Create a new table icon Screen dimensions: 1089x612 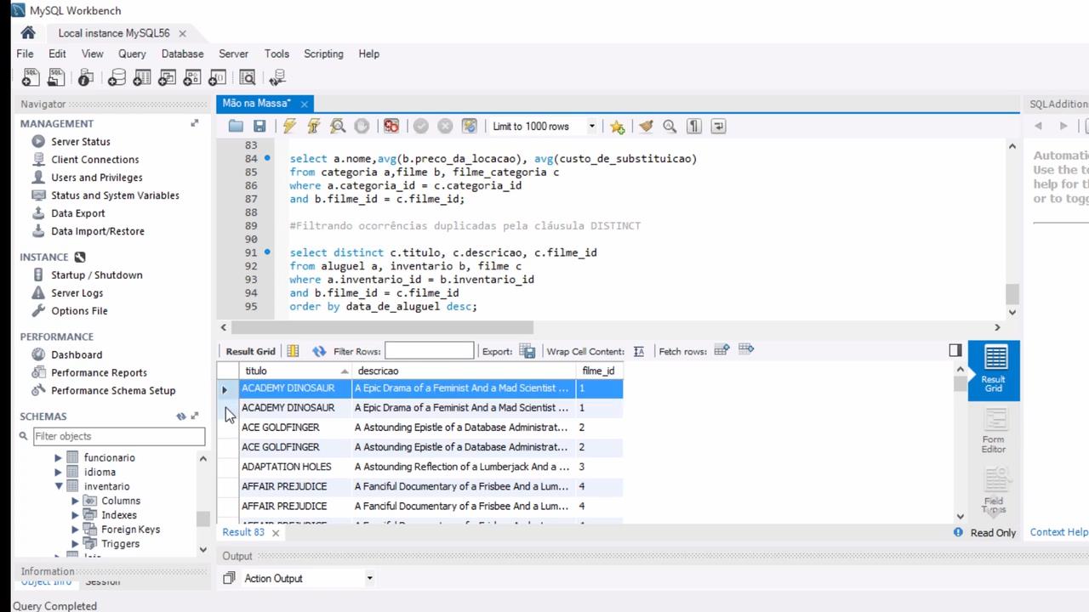click(x=142, y=78)
